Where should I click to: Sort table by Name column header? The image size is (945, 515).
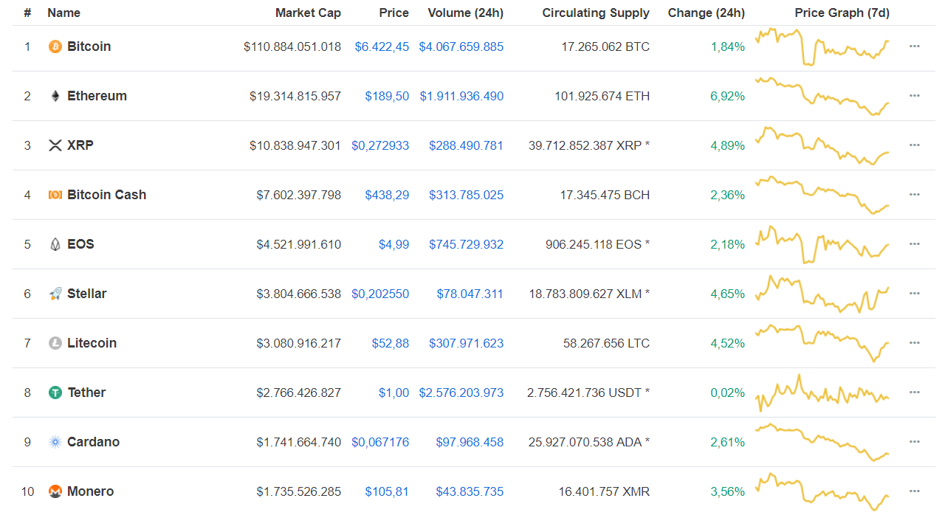[63, 13]
